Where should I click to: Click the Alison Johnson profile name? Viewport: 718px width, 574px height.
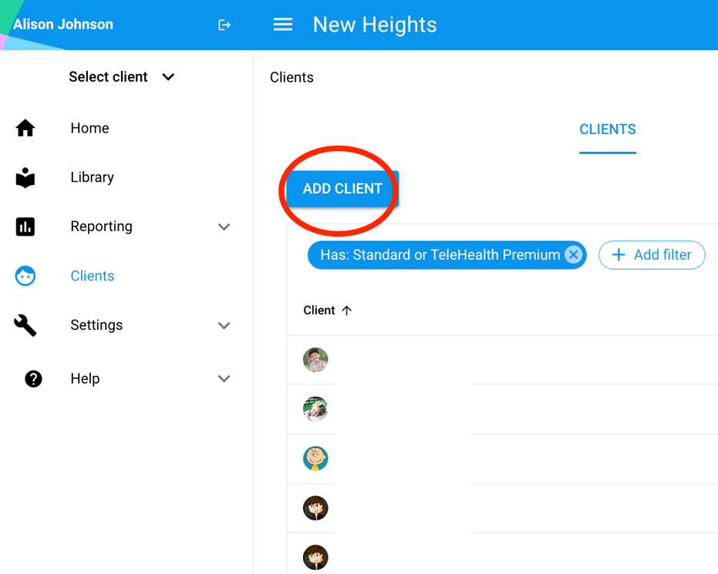point(62,24)
